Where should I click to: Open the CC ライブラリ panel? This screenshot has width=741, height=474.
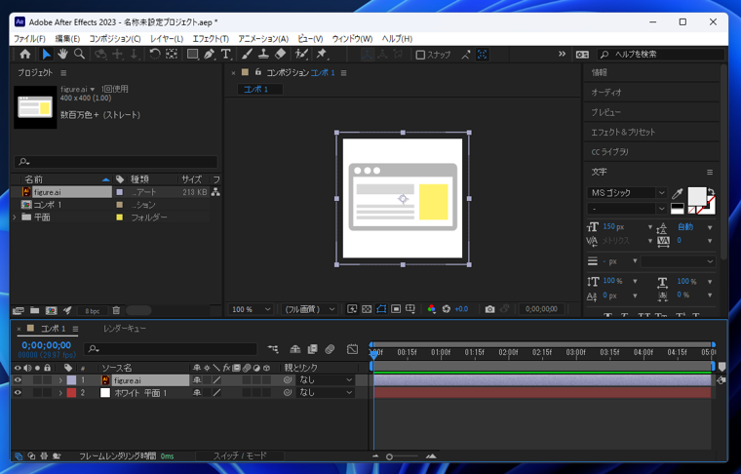(x=609, y=152)
